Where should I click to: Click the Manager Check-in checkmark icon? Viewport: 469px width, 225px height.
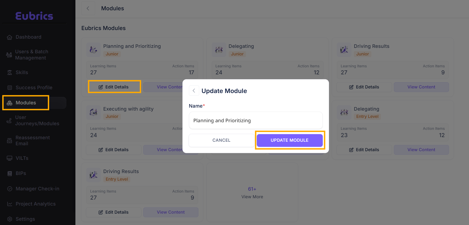[9, 189]
